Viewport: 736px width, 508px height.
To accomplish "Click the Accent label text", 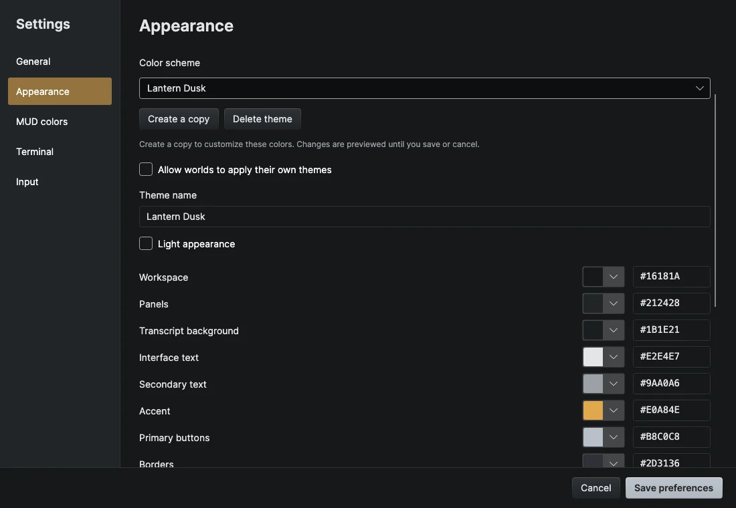I will coord(155,411).
